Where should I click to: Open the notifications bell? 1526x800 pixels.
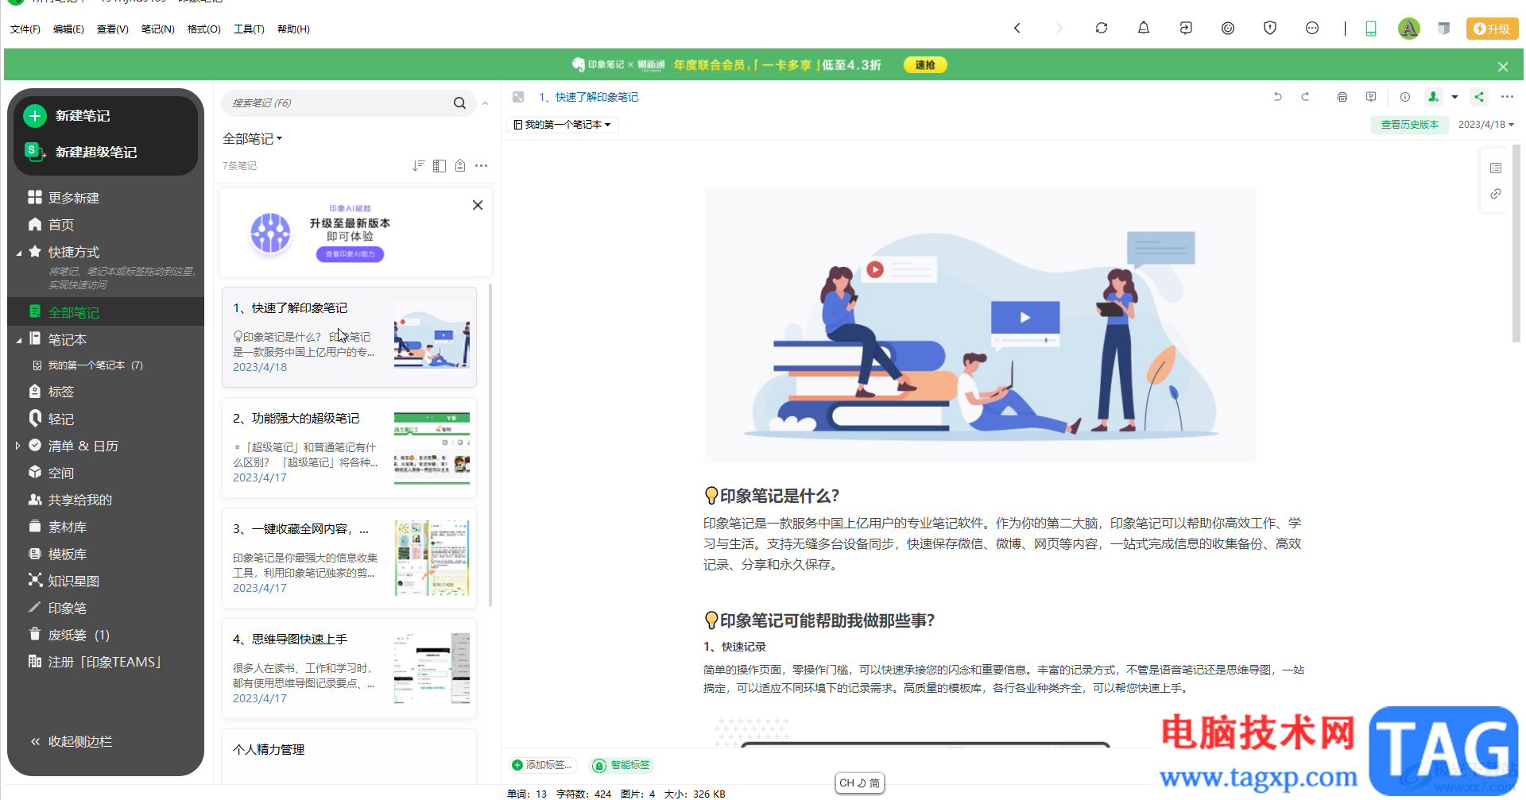[1143, 29]
